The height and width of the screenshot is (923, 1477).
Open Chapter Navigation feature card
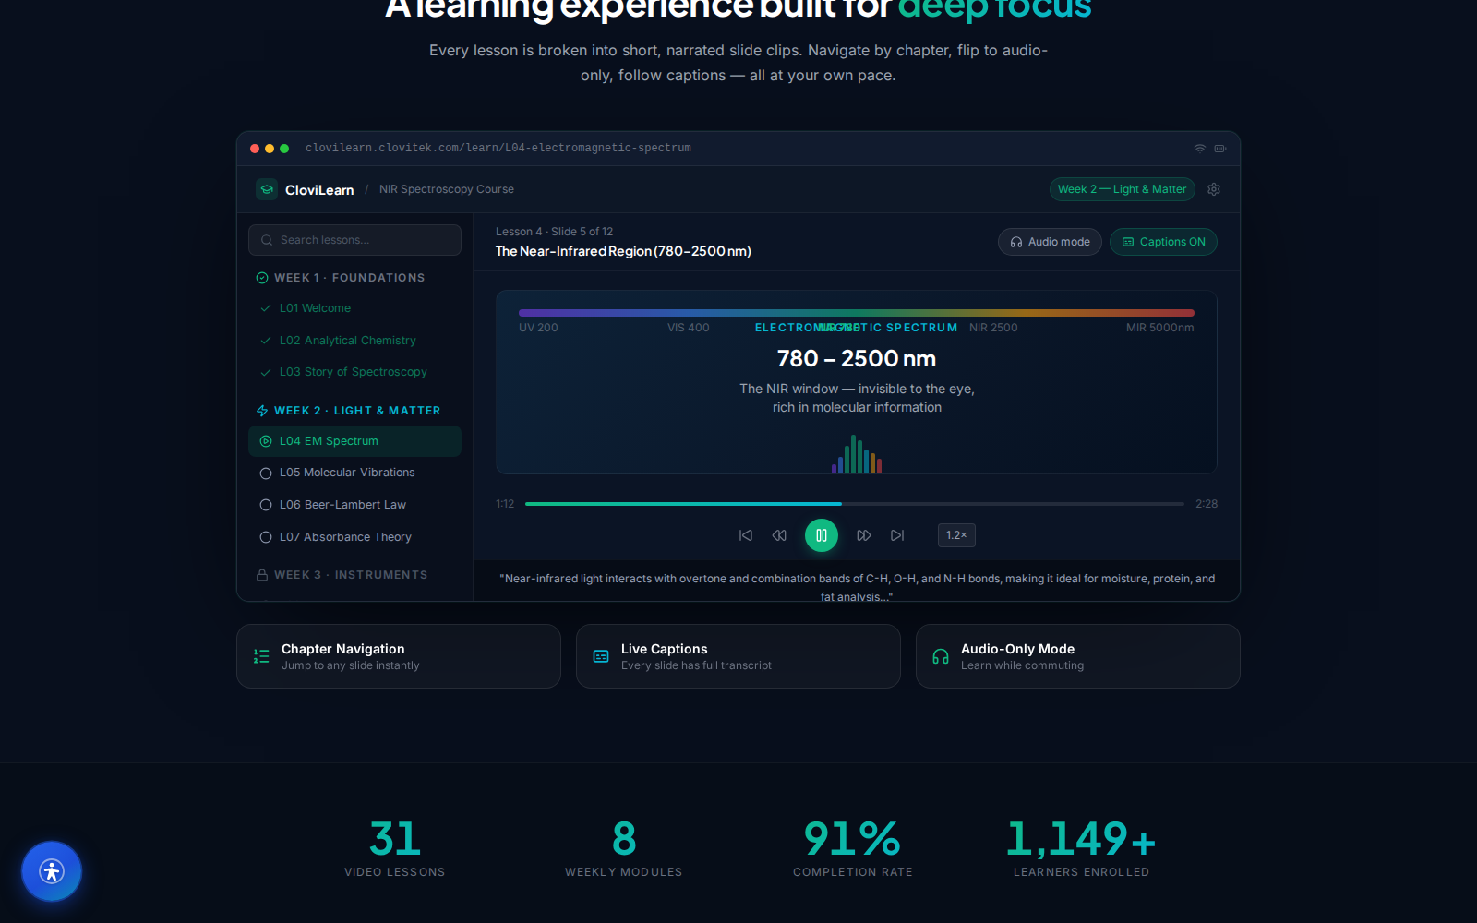pyautogui.click(x=399, y=656)
